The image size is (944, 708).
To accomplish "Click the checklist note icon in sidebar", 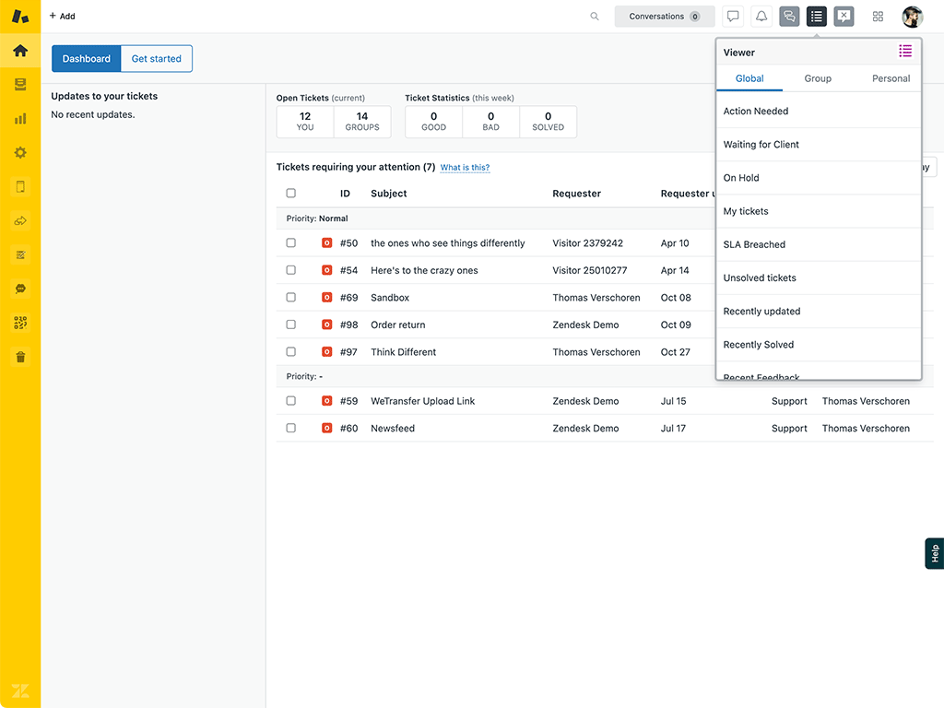I will click(20, 254).
